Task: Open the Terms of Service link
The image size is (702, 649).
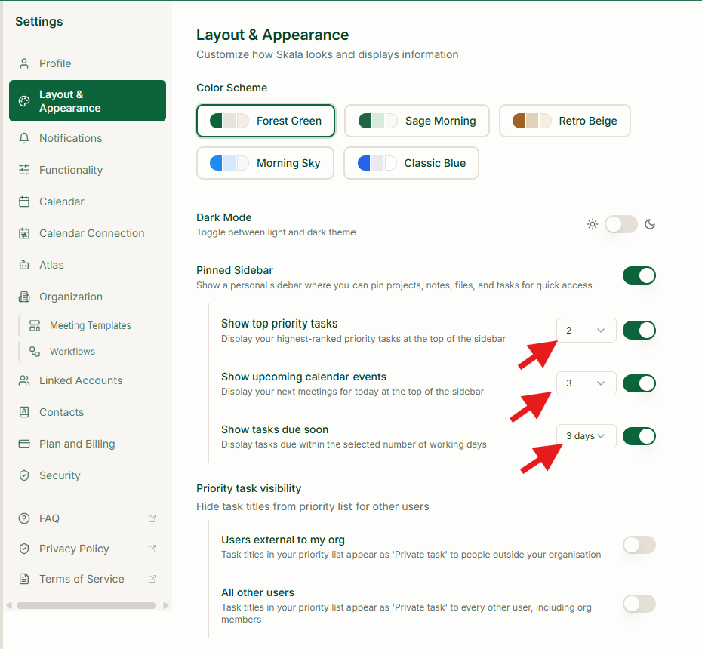Action: [x=88, y=579]
